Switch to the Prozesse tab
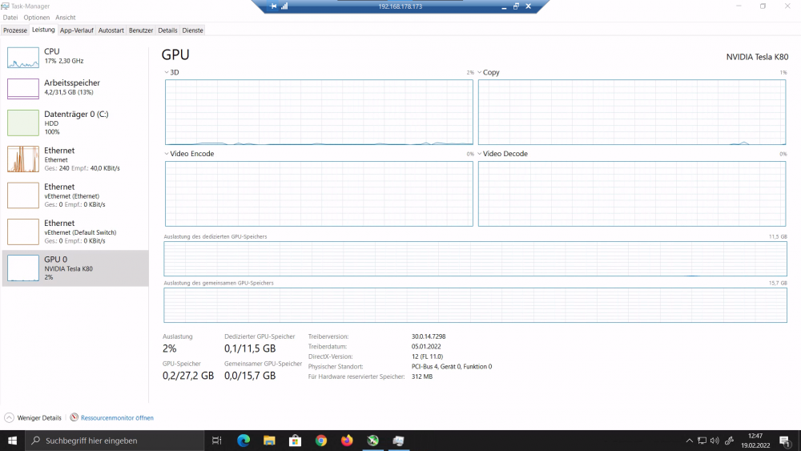The height and width of the screenshot is (451, 801). coord(14,30)
